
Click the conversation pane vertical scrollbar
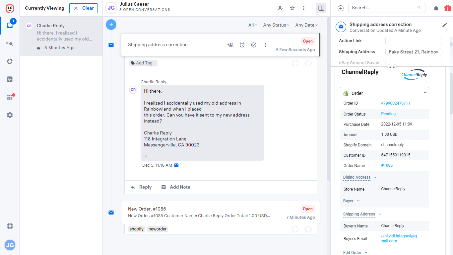(328, 100)
